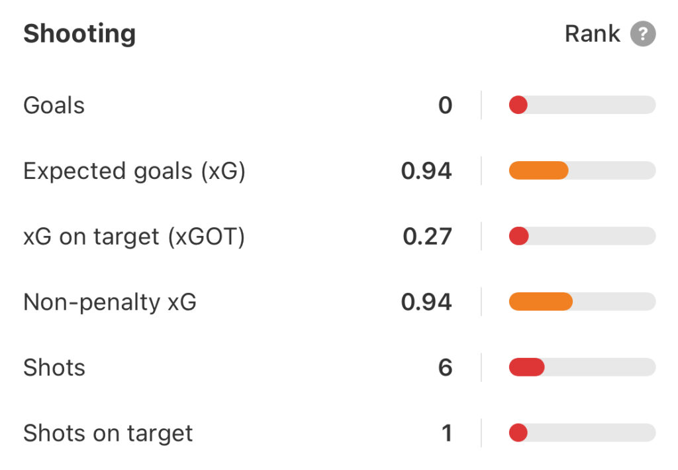Select the Goals value of 0

(445, 105)
